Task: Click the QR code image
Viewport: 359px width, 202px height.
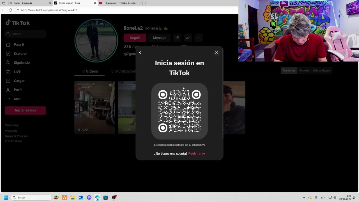Action: [x=179, y=111]
